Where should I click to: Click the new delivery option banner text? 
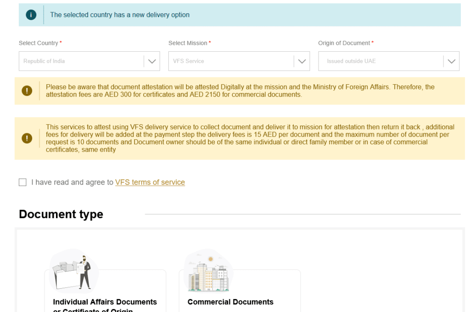pos(120,15)
